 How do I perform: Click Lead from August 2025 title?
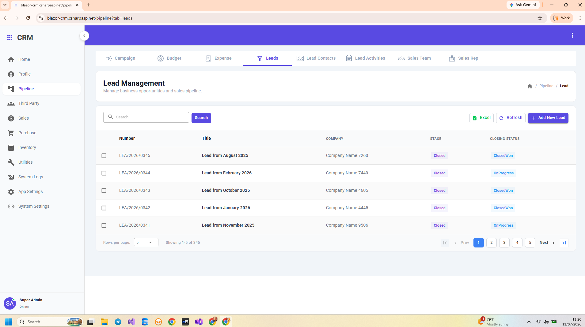click(225, 156)
